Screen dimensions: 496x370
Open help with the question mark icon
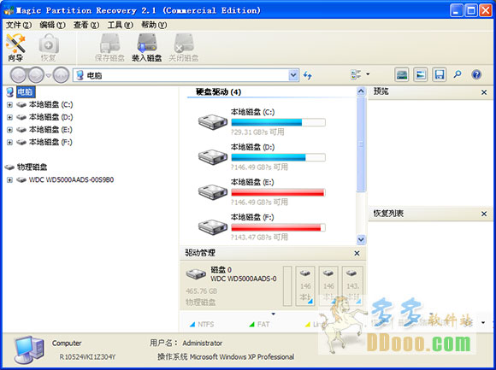(x=476, y=75)
